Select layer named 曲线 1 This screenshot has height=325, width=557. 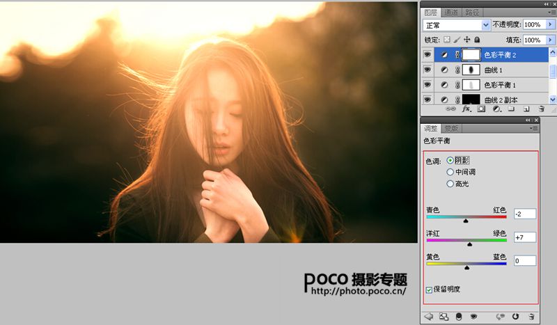(493, 70)
